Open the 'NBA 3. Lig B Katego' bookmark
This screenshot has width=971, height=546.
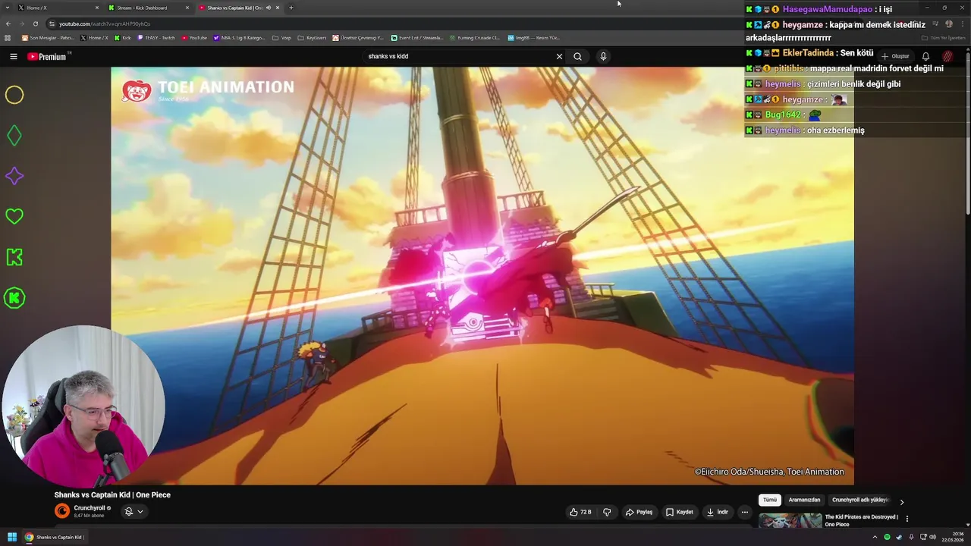point(240,37)
